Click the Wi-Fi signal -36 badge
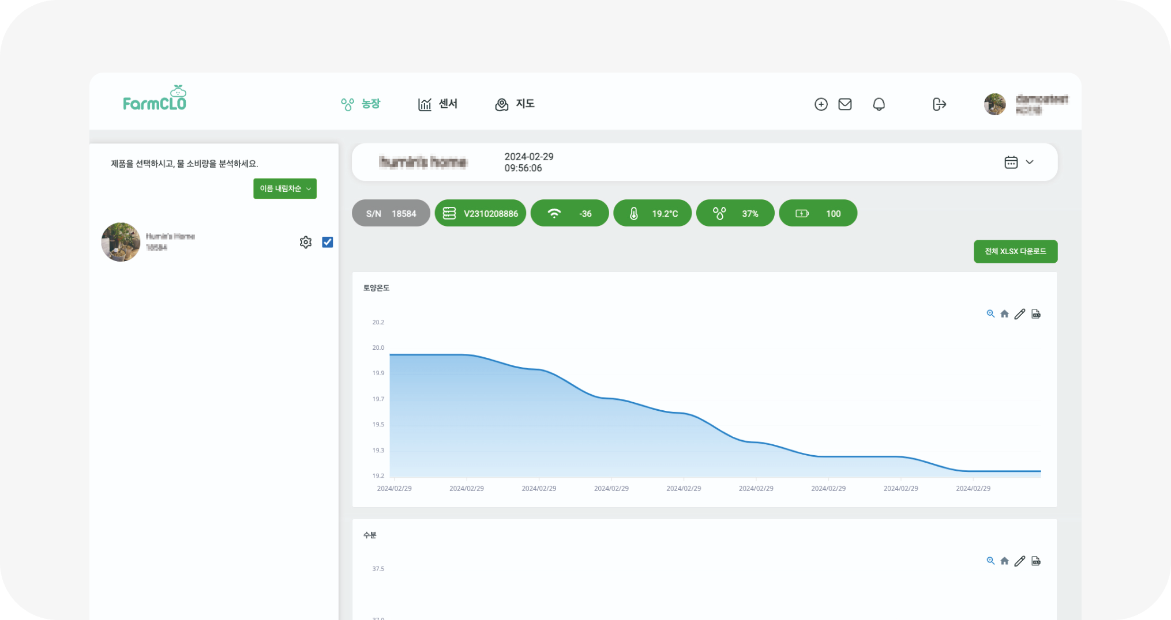 click(569, 213)
